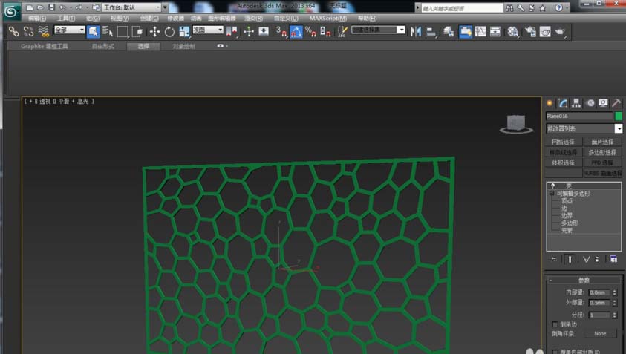Viewport: 626px width, 354px height.
Task: Click the Render Production teapot icon
Action: click(560, 31)
